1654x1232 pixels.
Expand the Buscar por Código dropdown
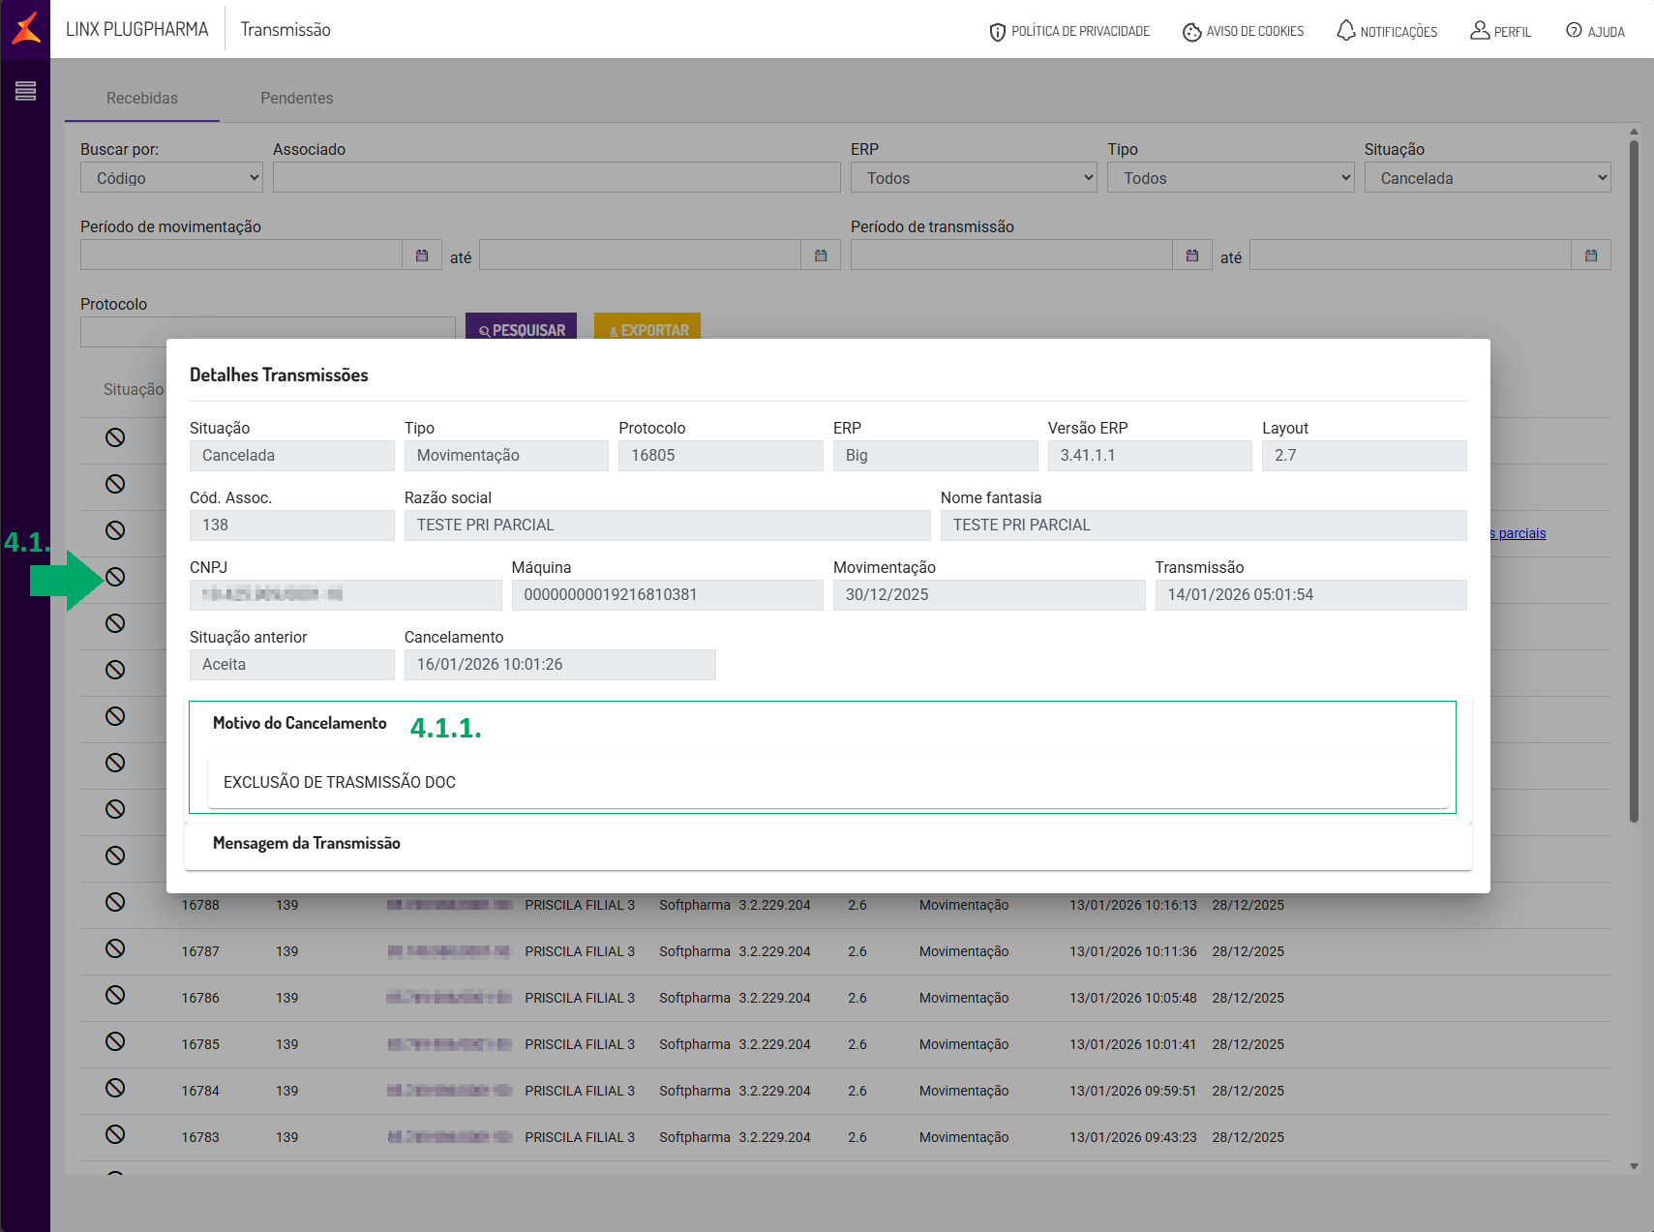pos(172,178)
